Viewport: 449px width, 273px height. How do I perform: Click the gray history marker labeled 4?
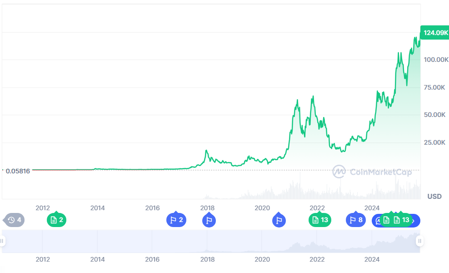point(15,220)
